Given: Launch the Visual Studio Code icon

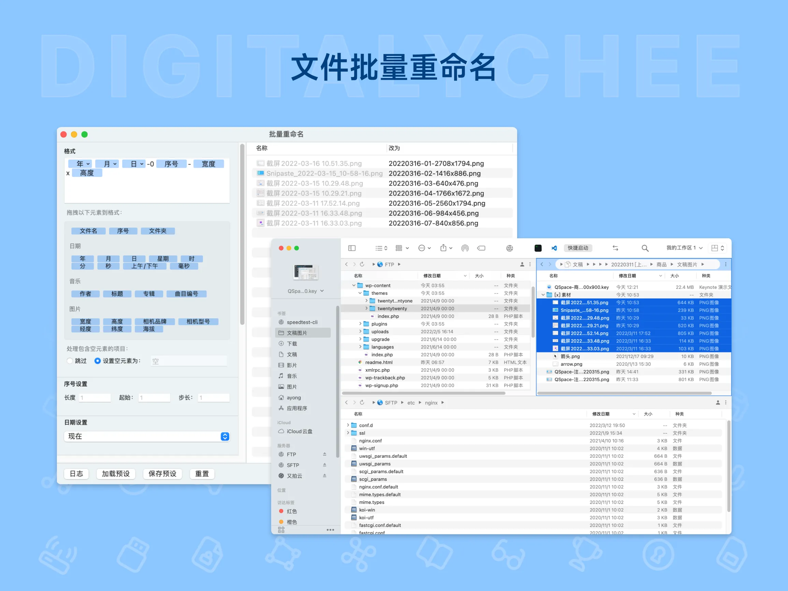Looking at the screenshot, I should coord(554,248).
